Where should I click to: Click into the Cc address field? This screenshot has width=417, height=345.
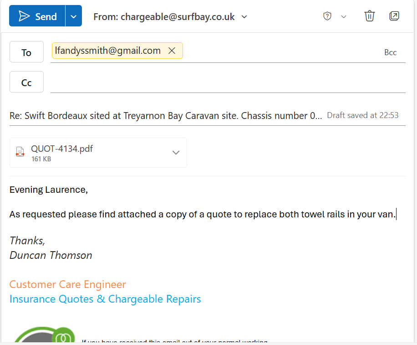tap(228, 82)
